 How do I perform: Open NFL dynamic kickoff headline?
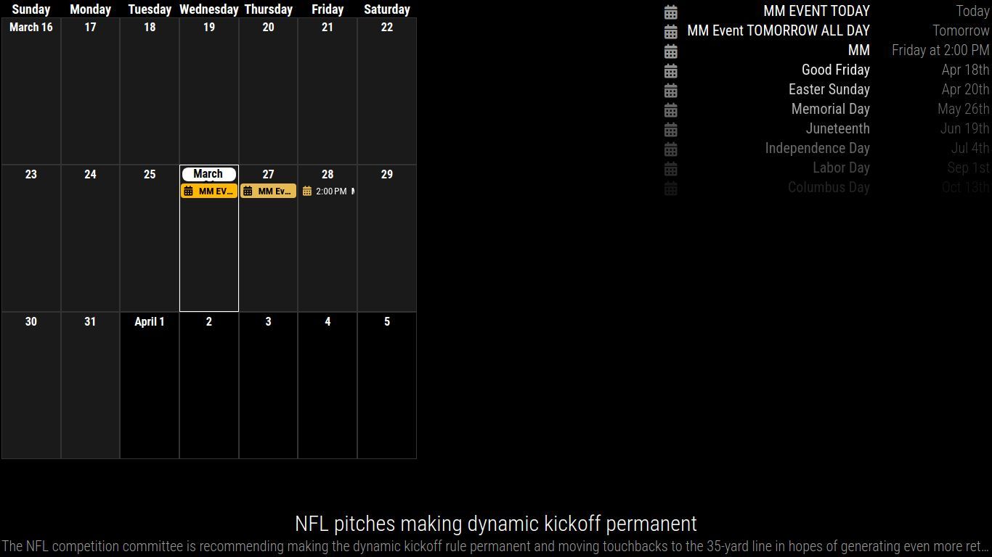(495, 524)
